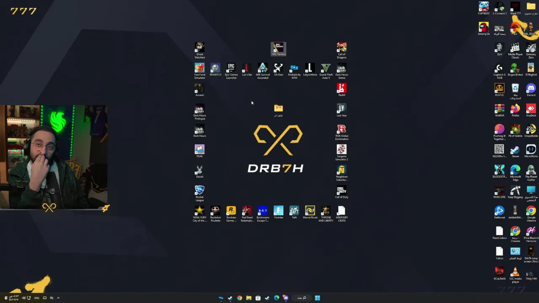Viewport: 539px width, 303px height.
Task: Launch VLC media player shortcut
Action: pos(515,275)
